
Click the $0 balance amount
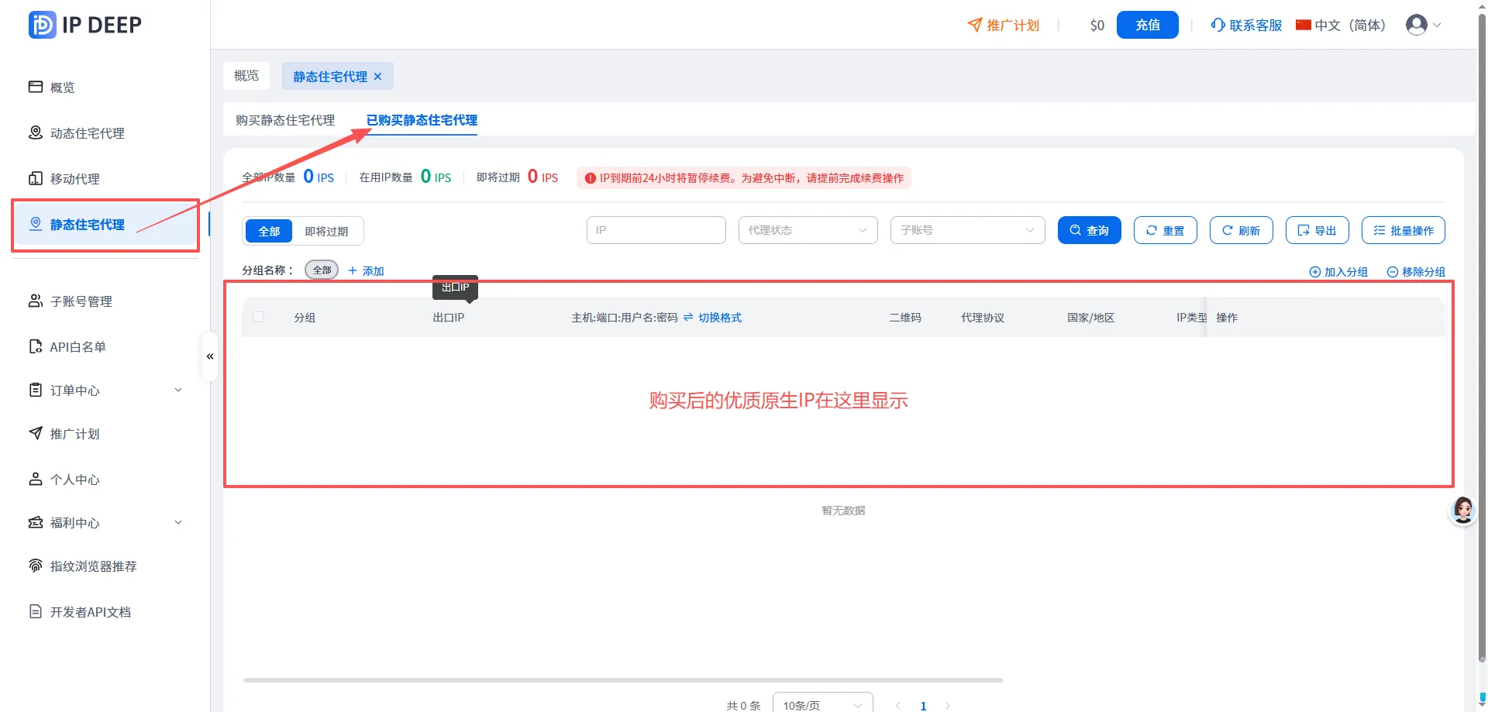tap(1097, 26)
